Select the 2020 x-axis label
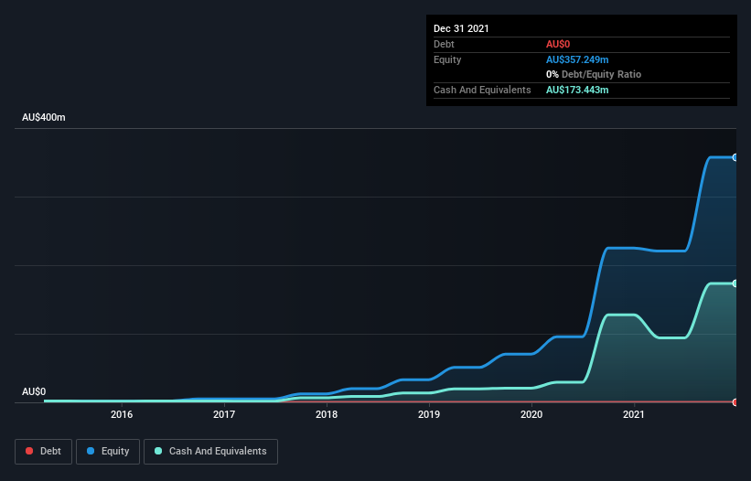The height and width of the screenshot is (481, 751). [531, 414]
